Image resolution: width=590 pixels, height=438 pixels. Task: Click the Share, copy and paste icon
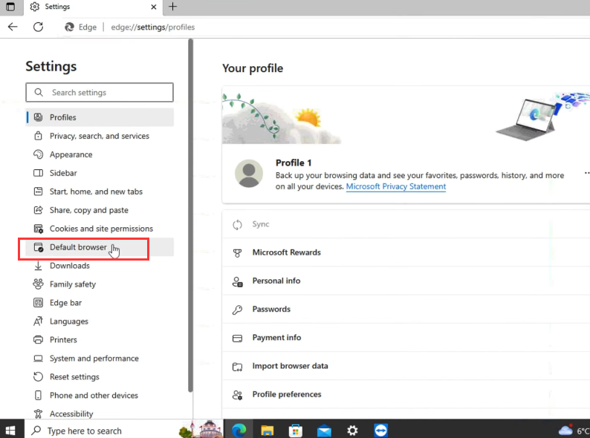(x=38, y=210)
